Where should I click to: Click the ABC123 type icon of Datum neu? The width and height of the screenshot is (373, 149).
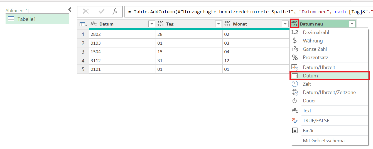pyautogui.click(x=294, y=24)
